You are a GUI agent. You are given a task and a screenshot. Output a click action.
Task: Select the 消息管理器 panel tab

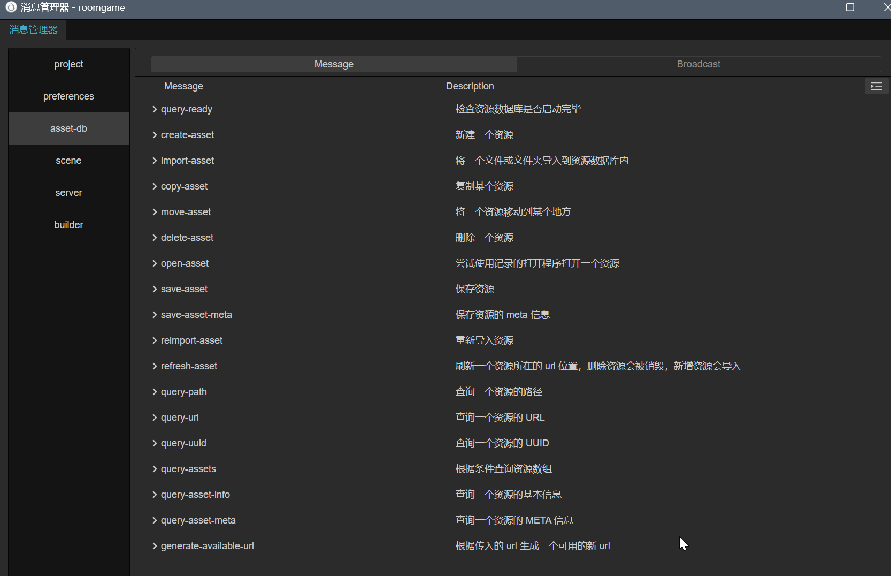point(33,30)
